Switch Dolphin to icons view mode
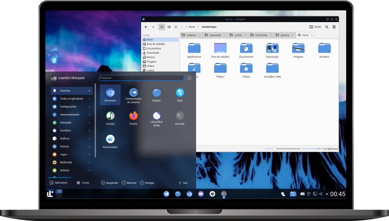The image size is (389, 221). click(162, 27)
